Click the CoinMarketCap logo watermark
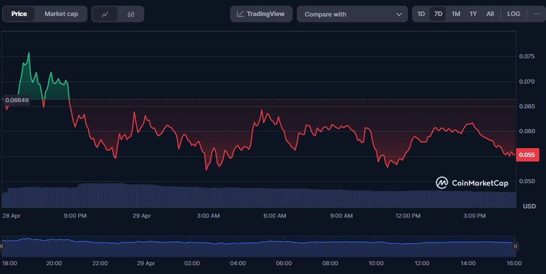Screen dimensions: 546x274 click(472, 183)
